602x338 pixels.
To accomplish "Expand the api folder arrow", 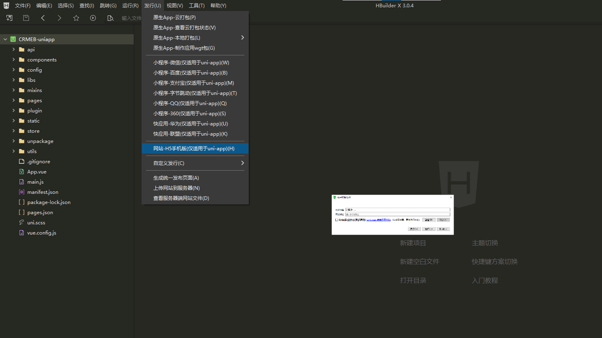I will (13, 49).
